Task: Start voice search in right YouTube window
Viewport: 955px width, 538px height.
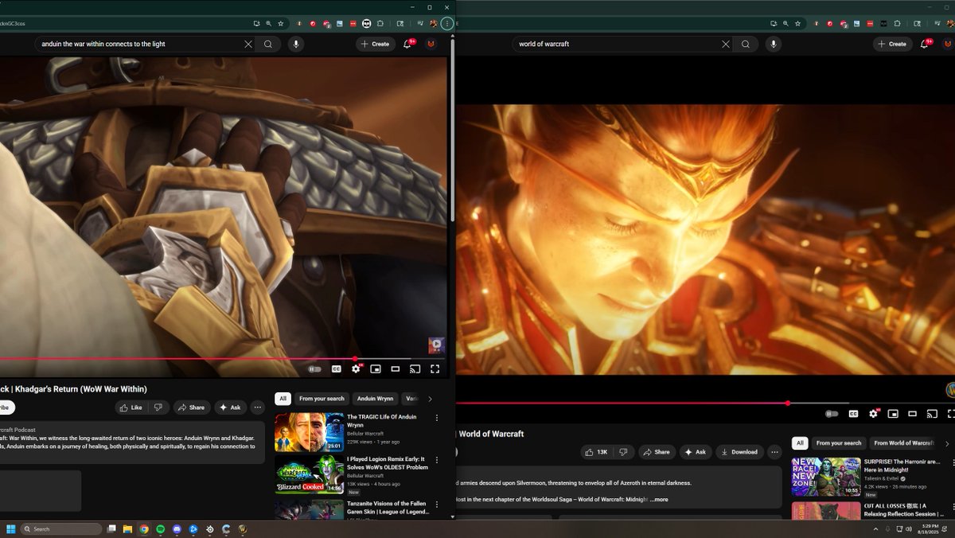Action: click(774, 45)
